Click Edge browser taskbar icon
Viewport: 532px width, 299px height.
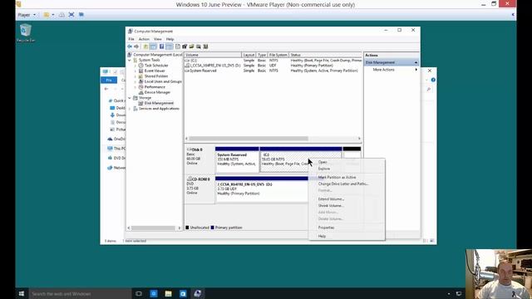pyautogui.click(x=154, y=293)
